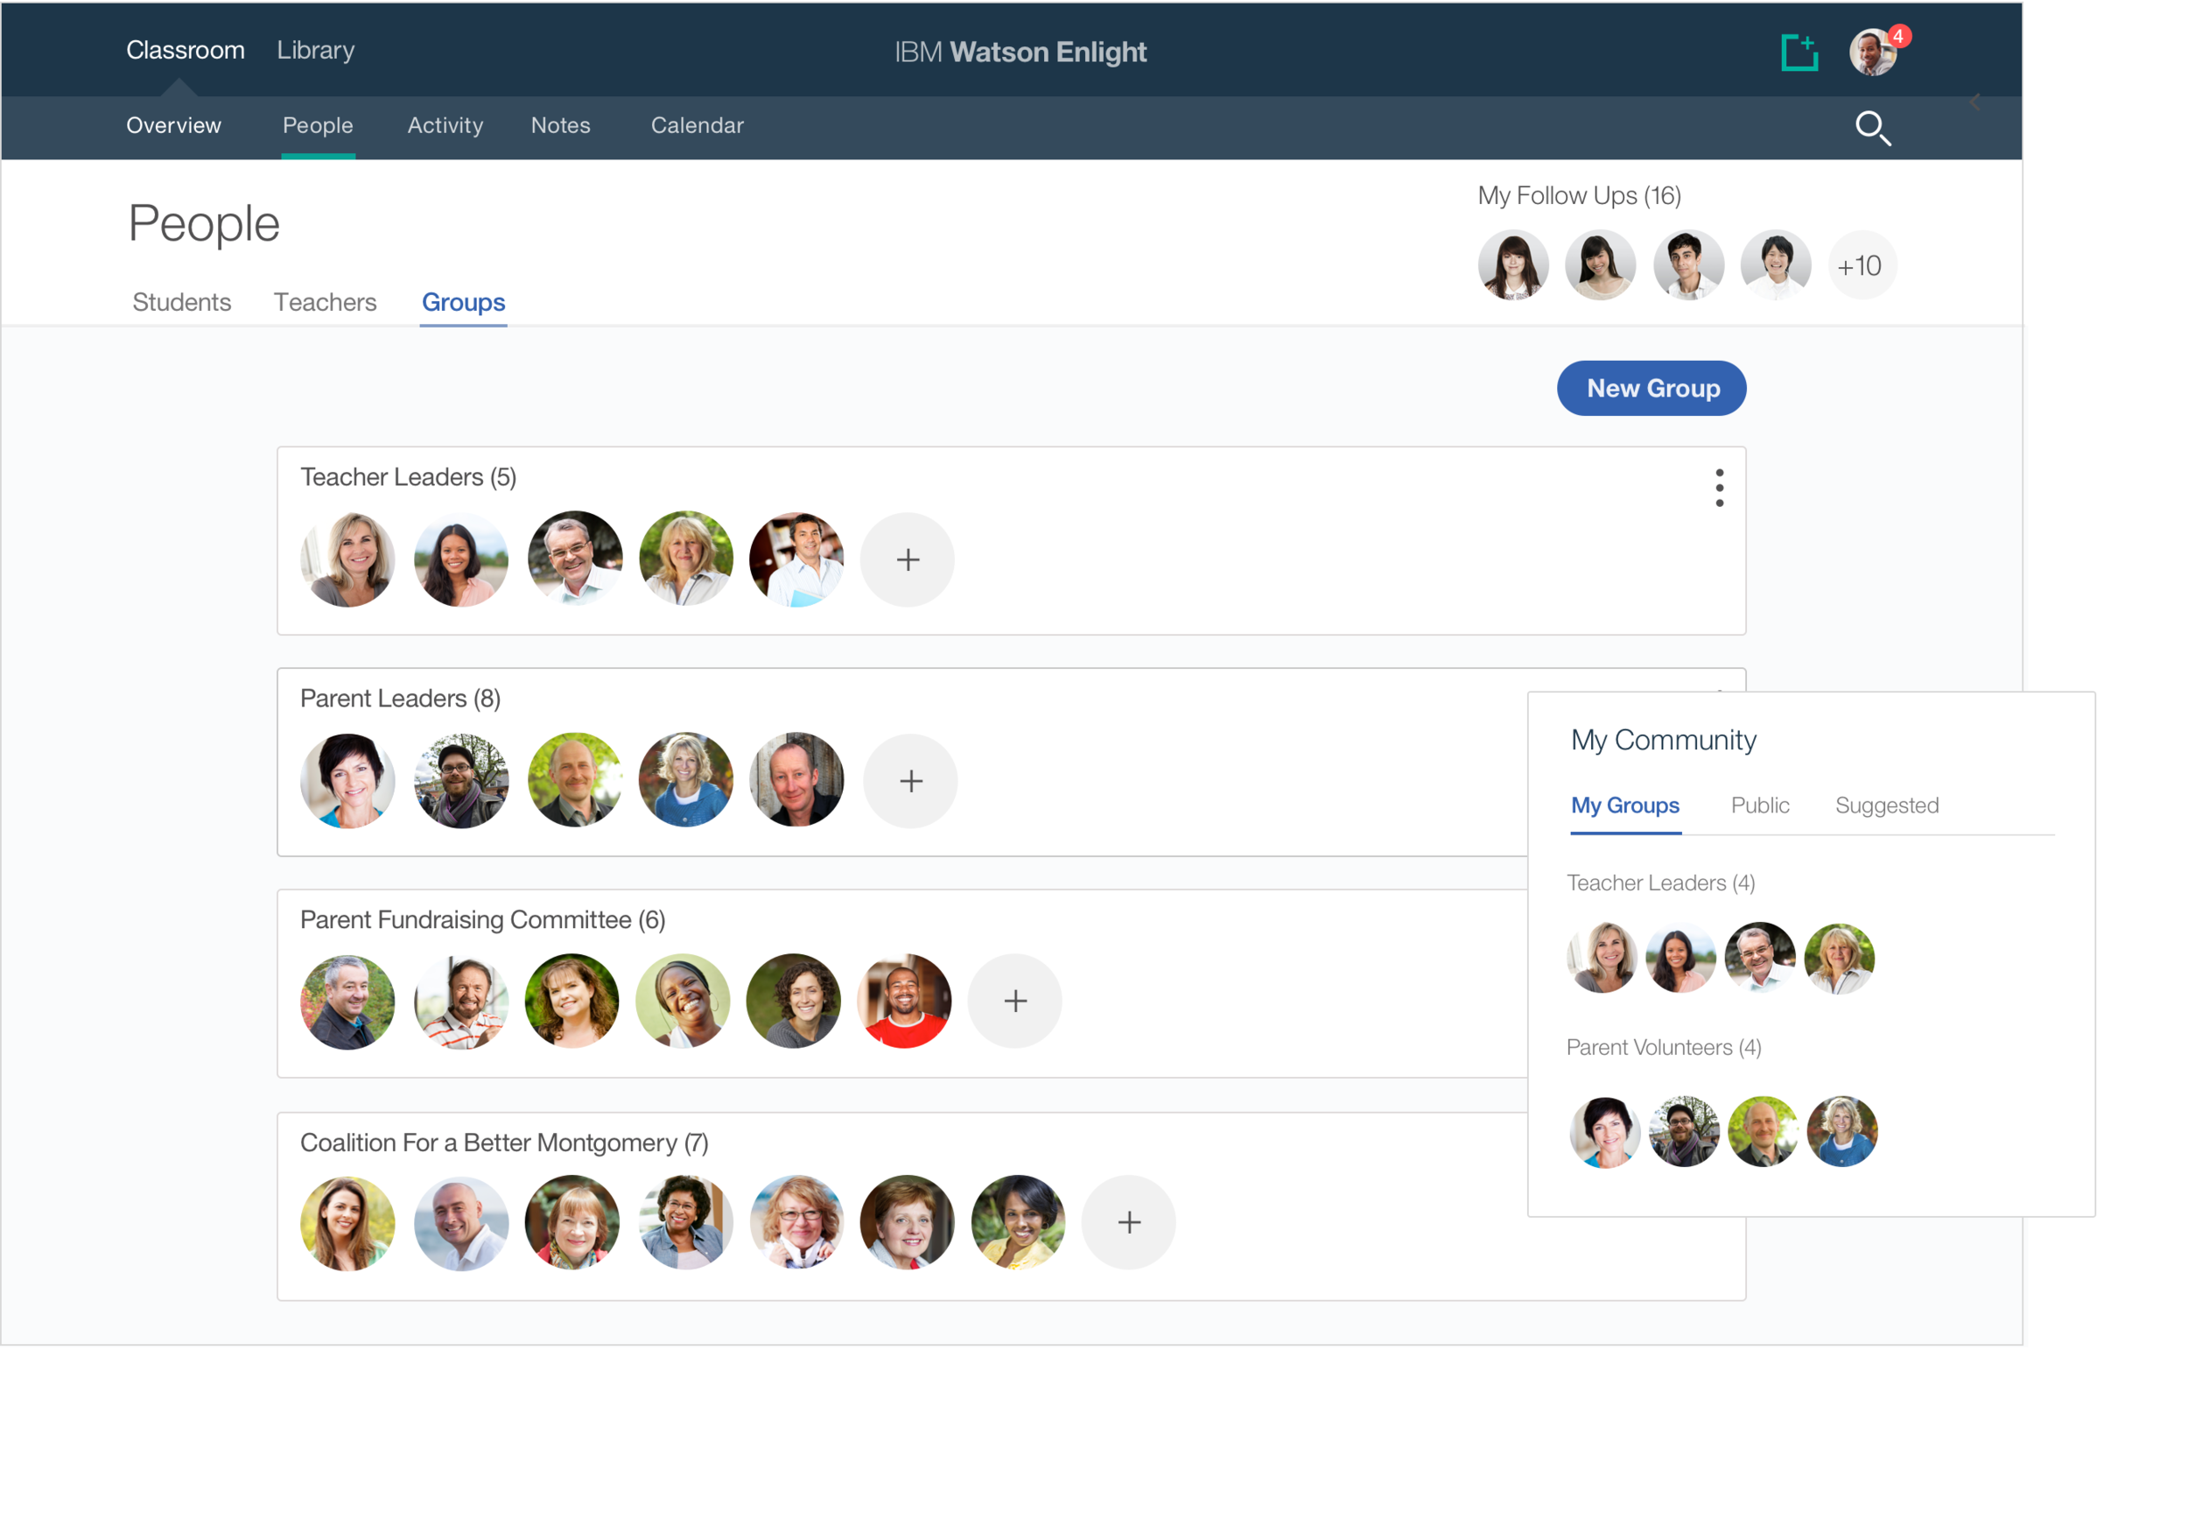Open first avatar in Parent Fundraising Committee
Viewport: 2188px width, 1526px height.
coord(347,1002)
